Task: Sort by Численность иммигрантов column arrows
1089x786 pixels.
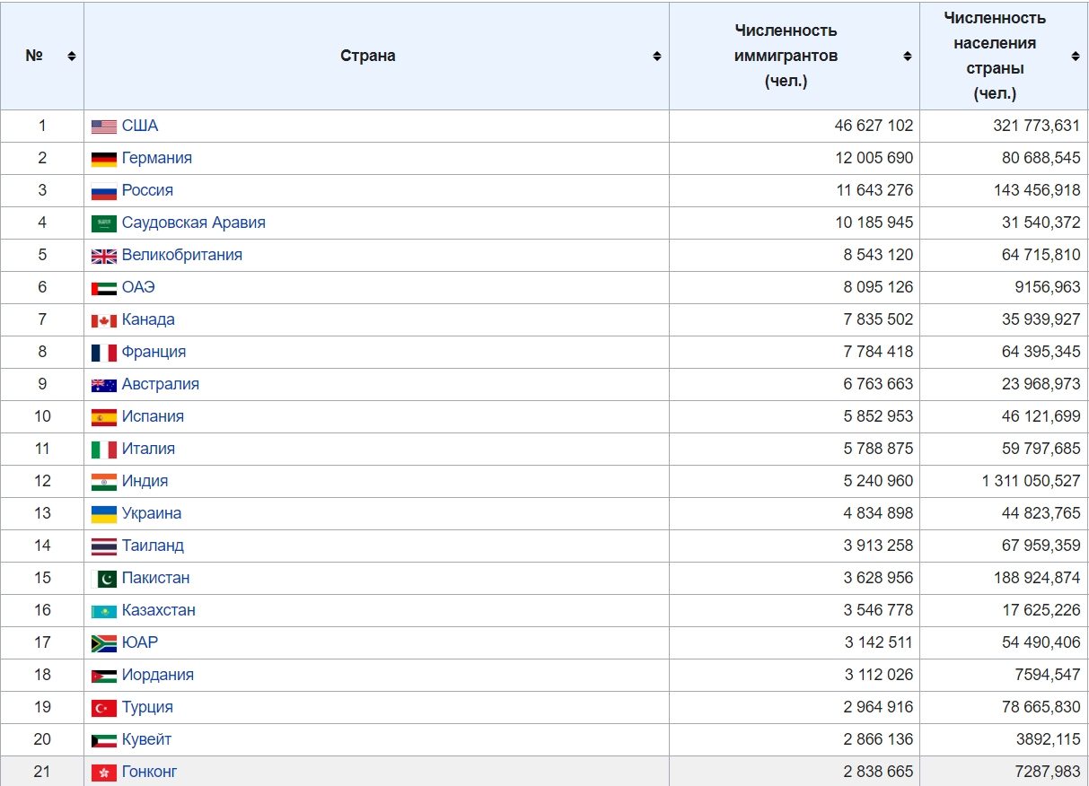Action: pos(908,56)
